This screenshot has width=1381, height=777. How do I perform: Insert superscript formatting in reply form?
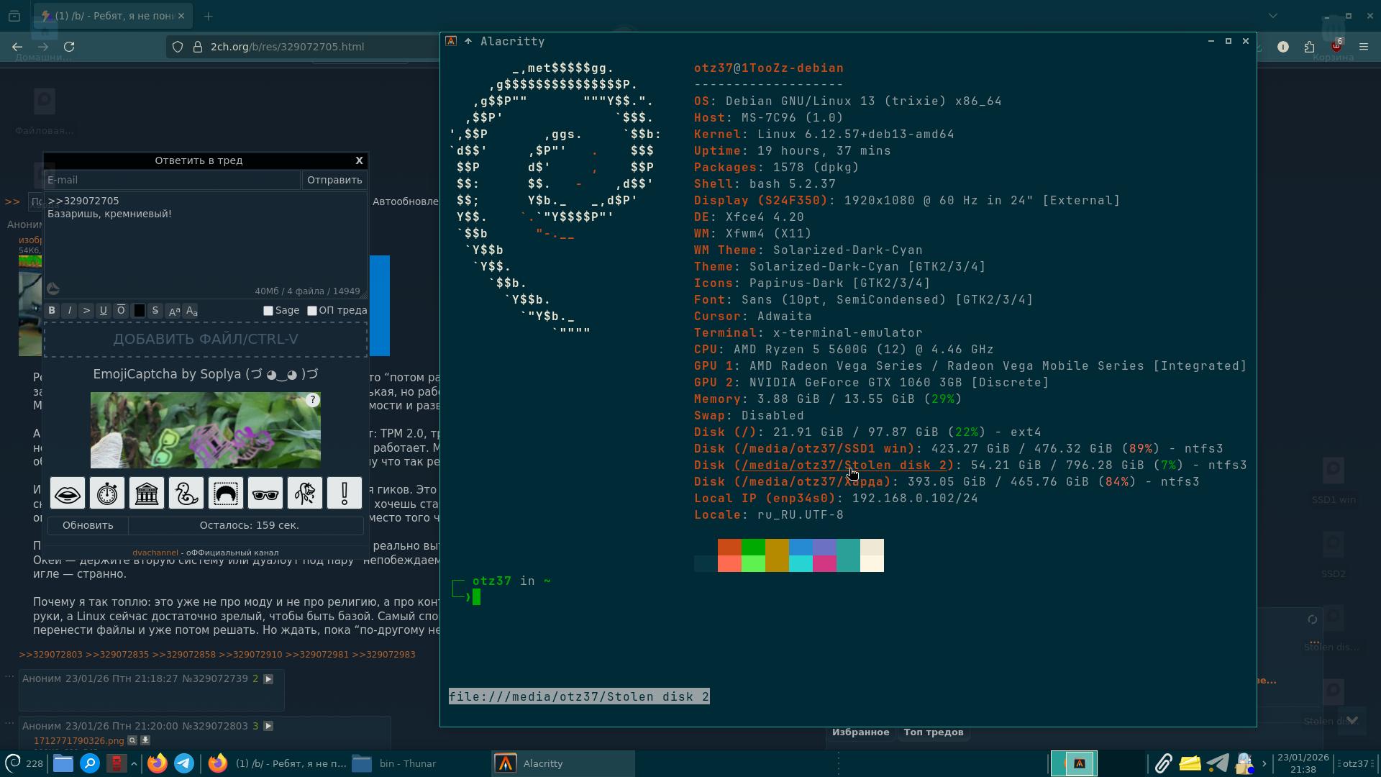click(x=173, y=311)
